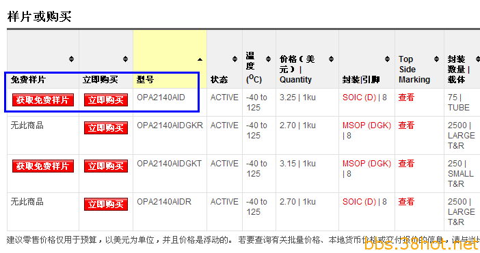Click 查看 marking link for OPA2140AIDGKT
Image resolution: width=480 pixels, height=253 pixels.
point(406,163)
